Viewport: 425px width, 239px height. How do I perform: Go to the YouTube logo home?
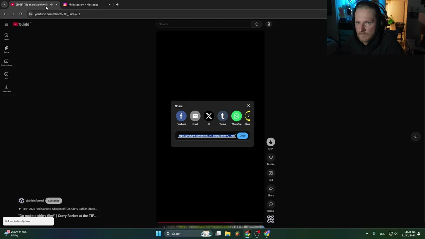(x=21, y=24)
